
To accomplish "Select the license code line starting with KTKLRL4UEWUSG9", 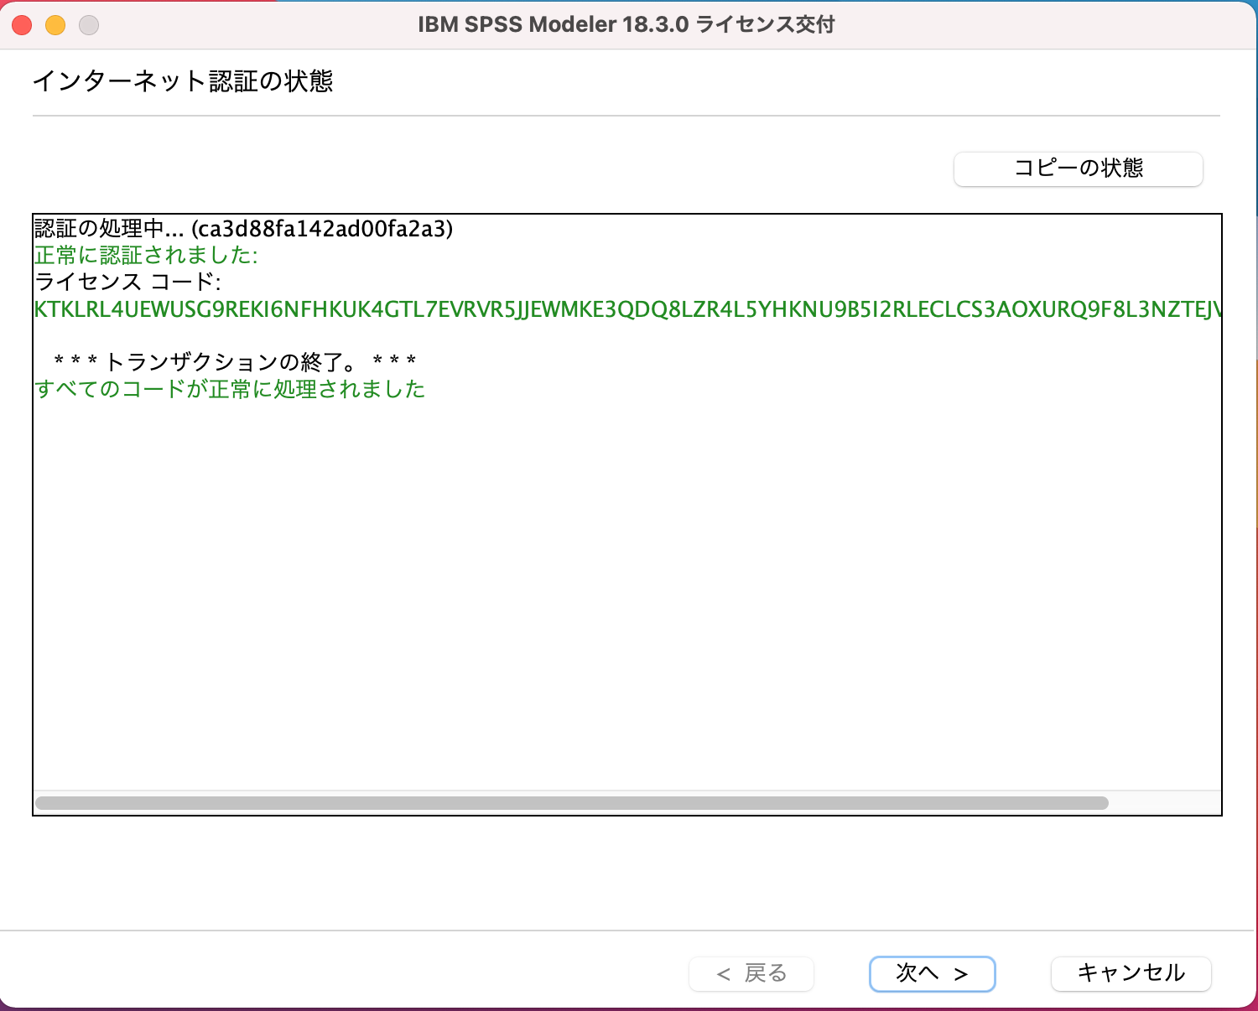I will [627, 309].
